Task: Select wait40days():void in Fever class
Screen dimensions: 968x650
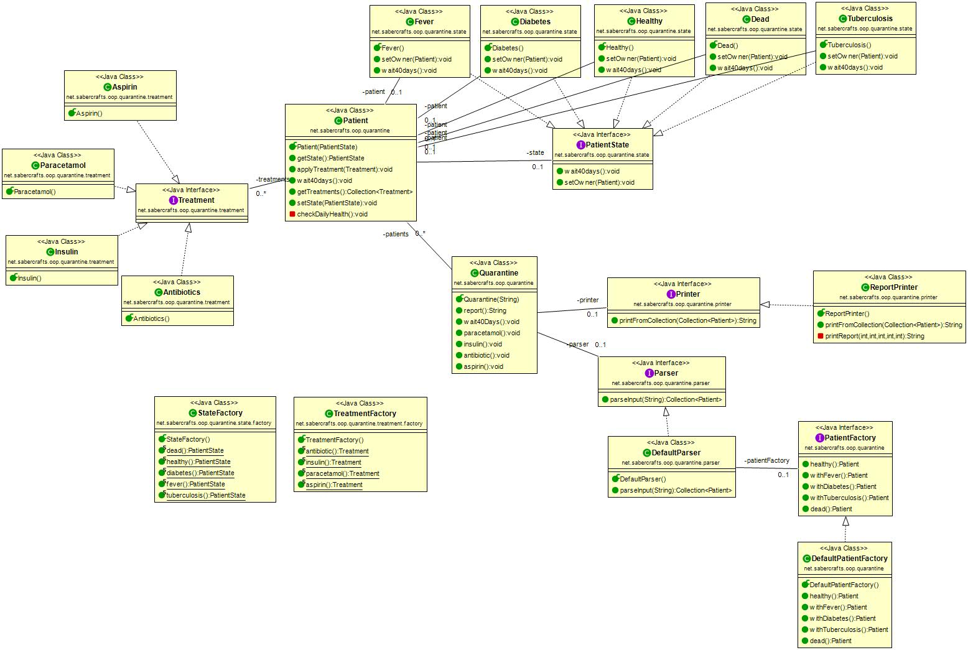Action: 409,71
